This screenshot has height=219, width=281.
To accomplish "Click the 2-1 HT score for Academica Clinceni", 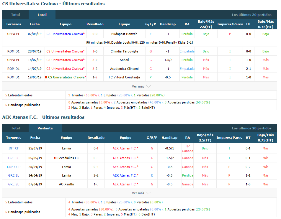I will [x=249, y=69].
